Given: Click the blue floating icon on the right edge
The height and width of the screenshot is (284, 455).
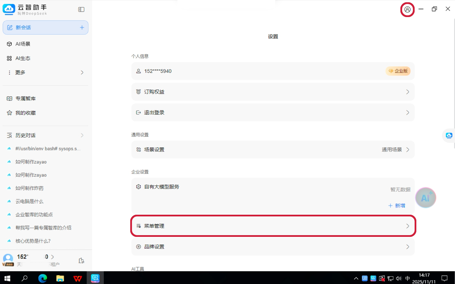Looking at the screenshot, I should point(449,135).
